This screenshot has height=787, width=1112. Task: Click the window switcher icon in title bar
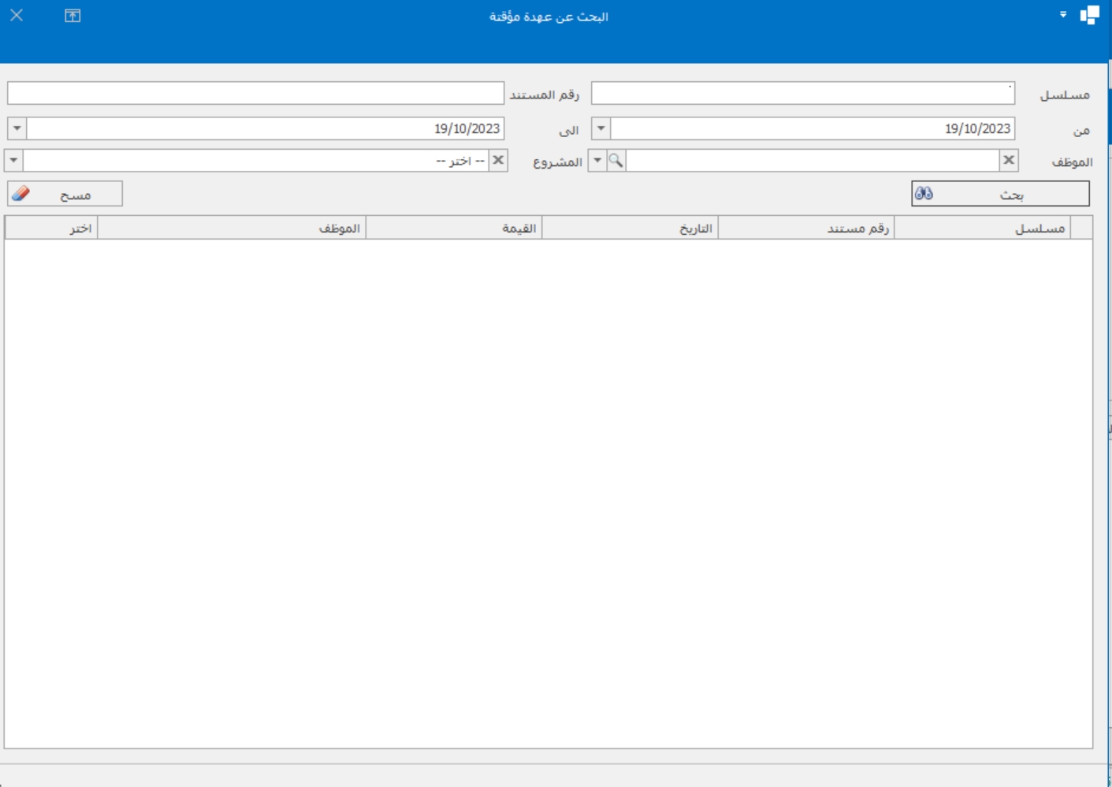pos(1089,16)
